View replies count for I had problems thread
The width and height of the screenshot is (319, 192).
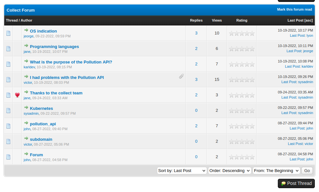pos(196,80)
